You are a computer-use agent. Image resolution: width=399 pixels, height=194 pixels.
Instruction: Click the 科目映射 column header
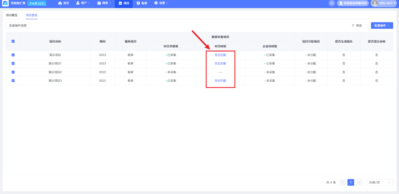coord(220,46)
